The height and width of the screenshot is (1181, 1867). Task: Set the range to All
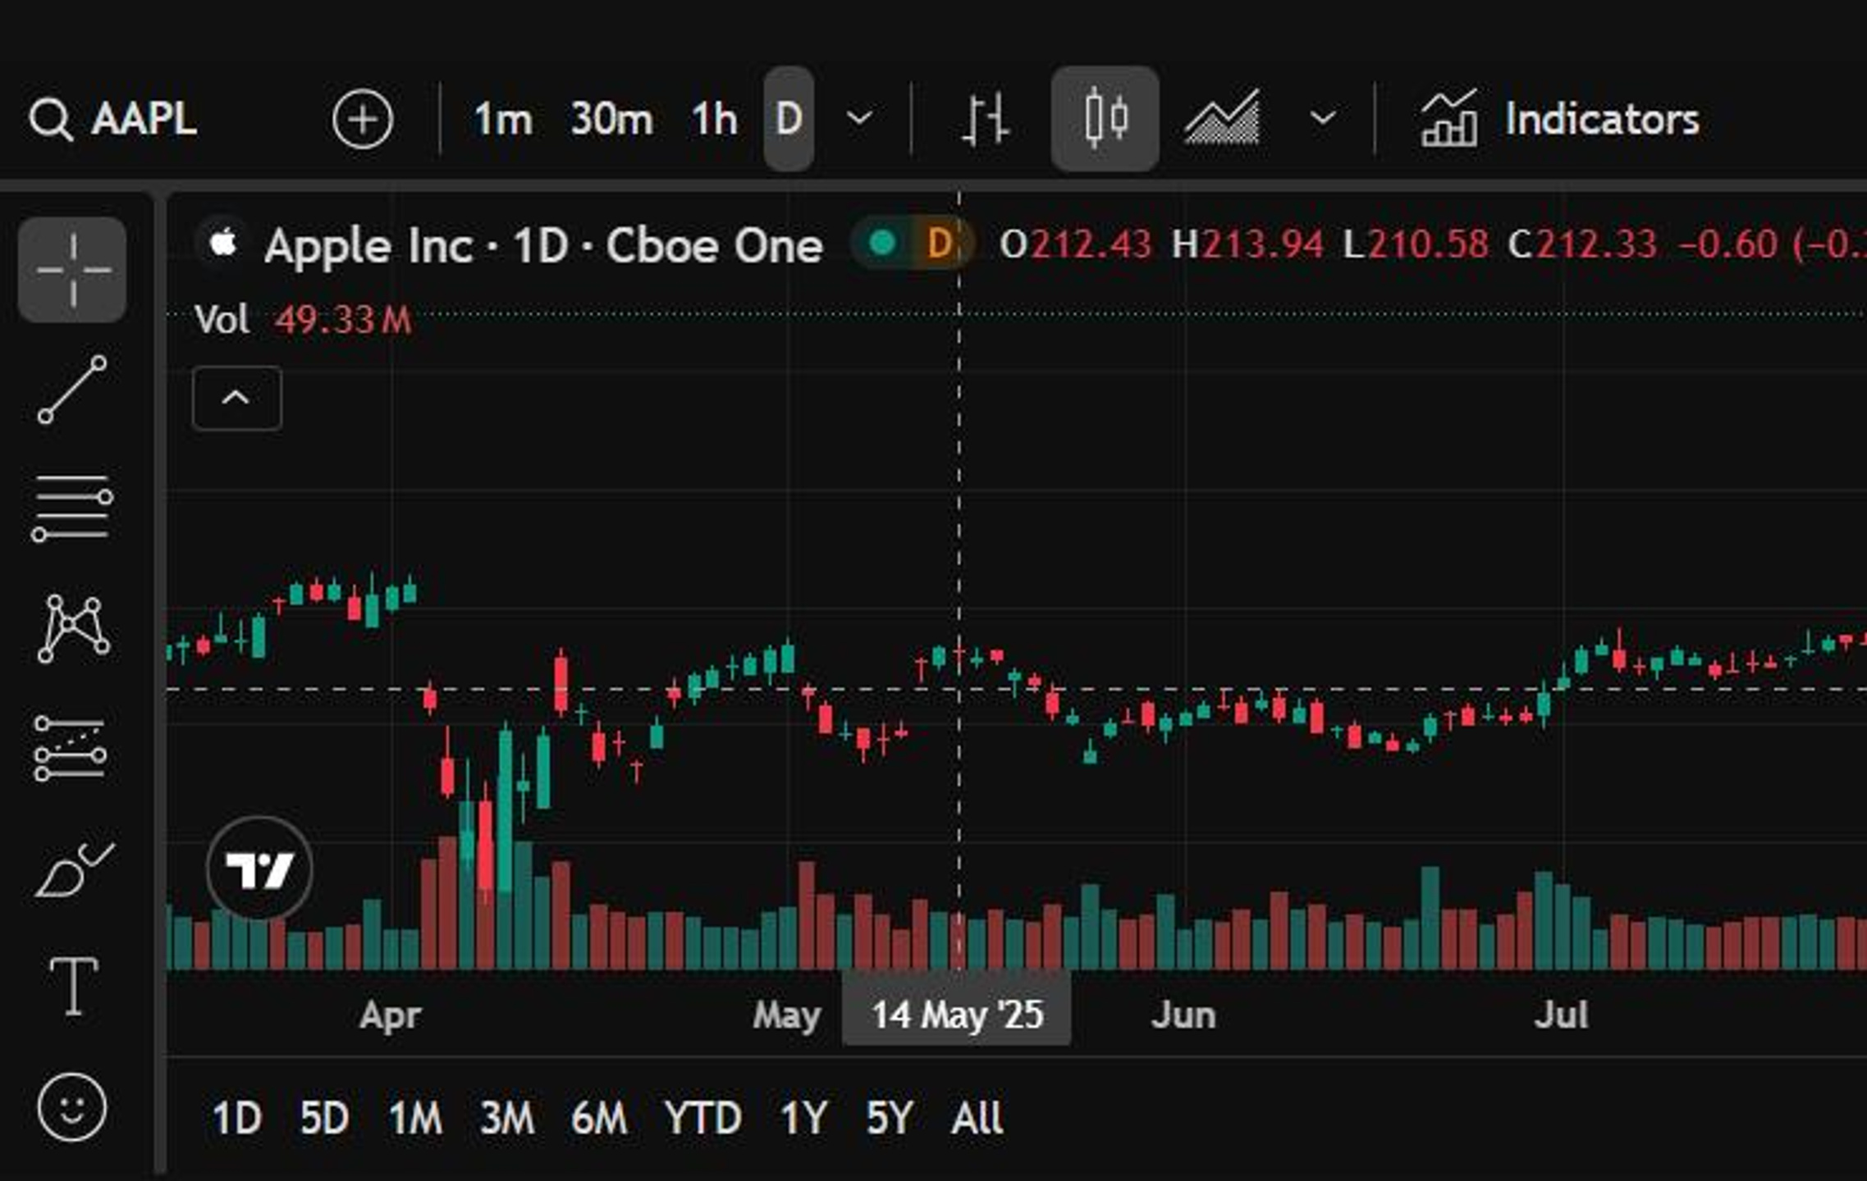coord(977,1117)
